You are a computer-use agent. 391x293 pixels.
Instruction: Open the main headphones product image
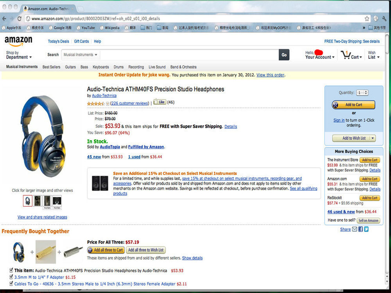tap(43, 136)
